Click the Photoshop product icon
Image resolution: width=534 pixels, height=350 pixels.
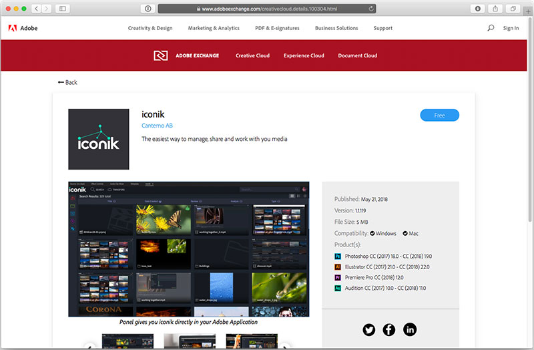338,256
